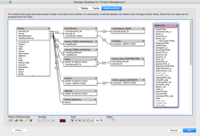Click the graph color swatch

pos(62,121)
